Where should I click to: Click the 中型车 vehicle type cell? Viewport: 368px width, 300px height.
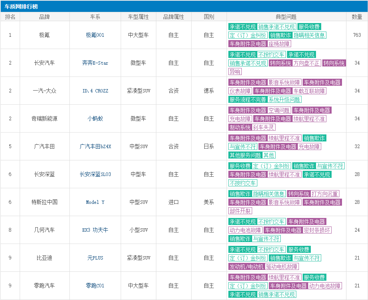click(139, 174)
